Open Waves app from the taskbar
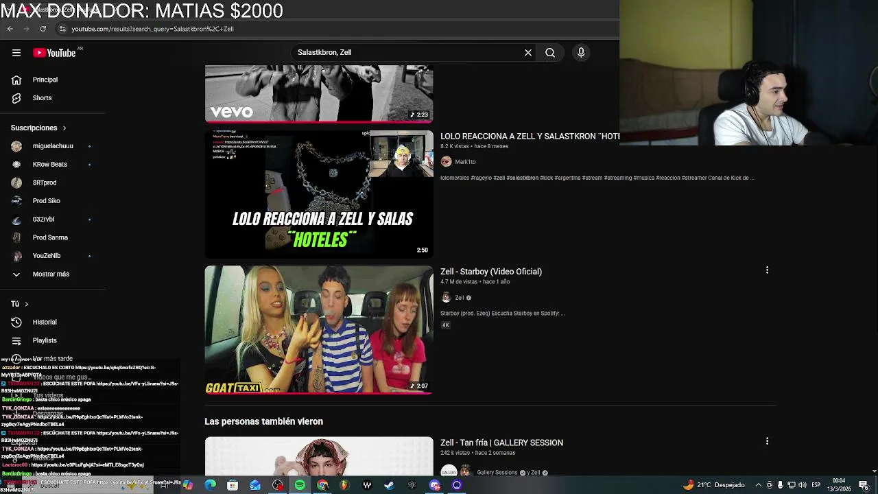Screen dimensions: 878x494 point(367,485)
